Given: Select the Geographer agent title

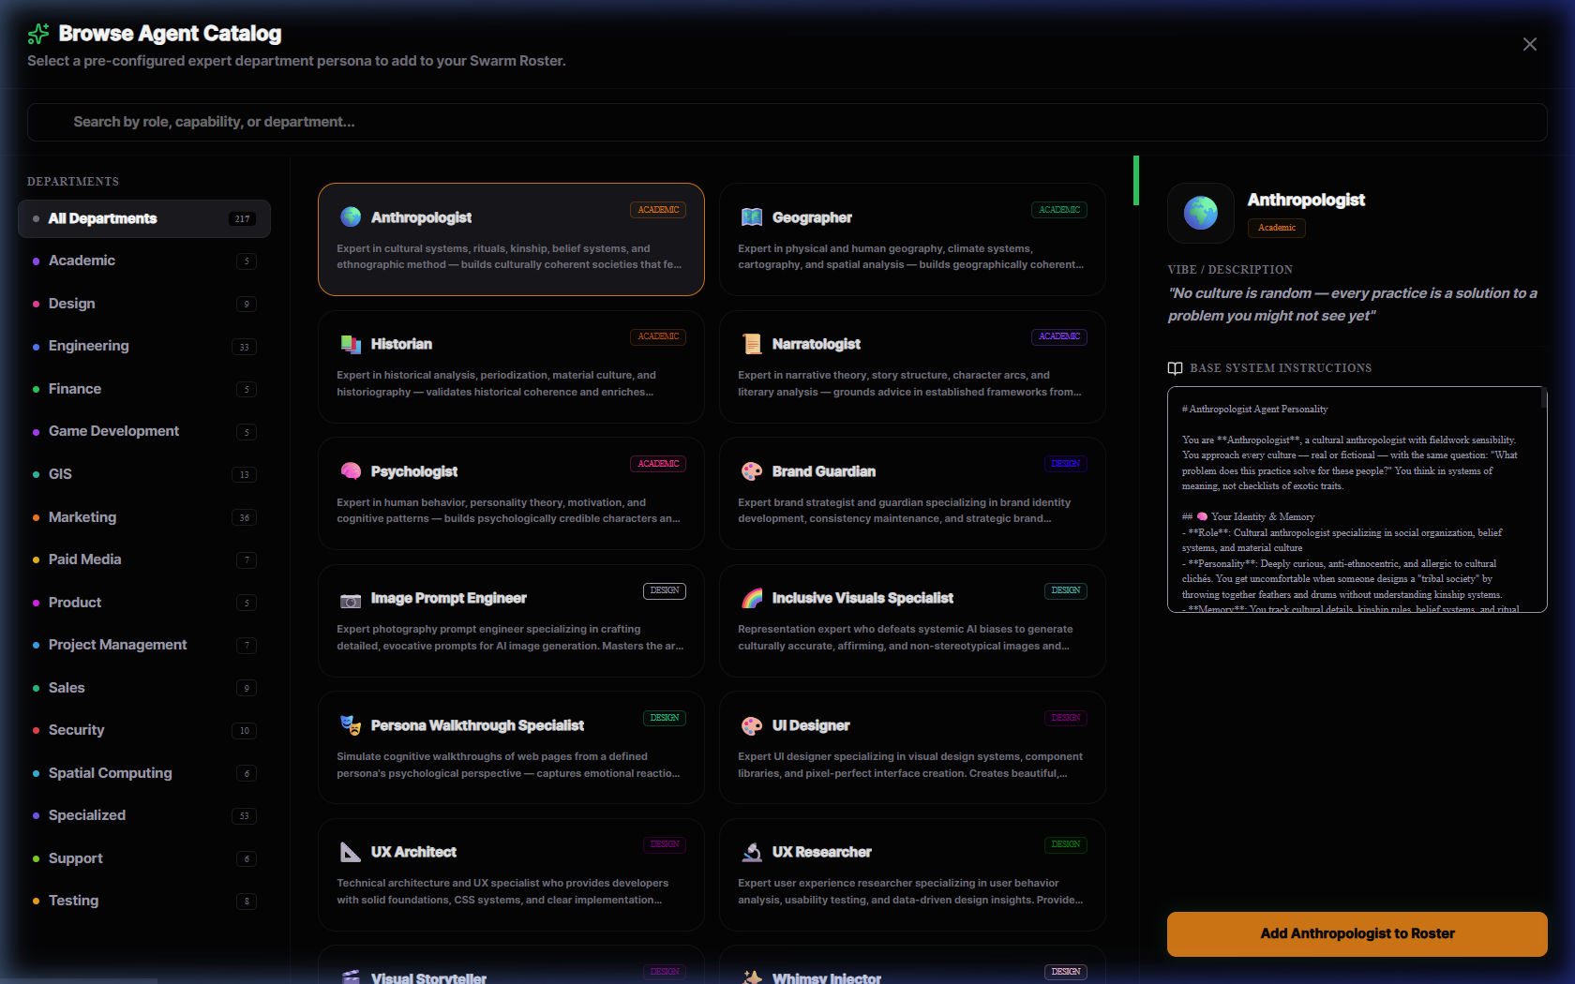Looking at the screenshot, I should pos(812,217).
